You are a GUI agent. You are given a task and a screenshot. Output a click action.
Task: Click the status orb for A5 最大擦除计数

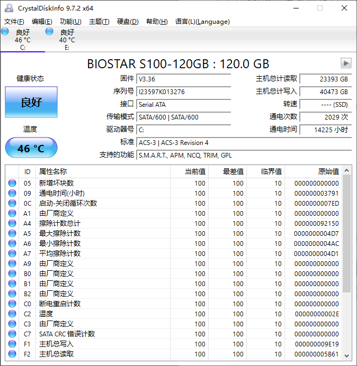coord(12,233)
